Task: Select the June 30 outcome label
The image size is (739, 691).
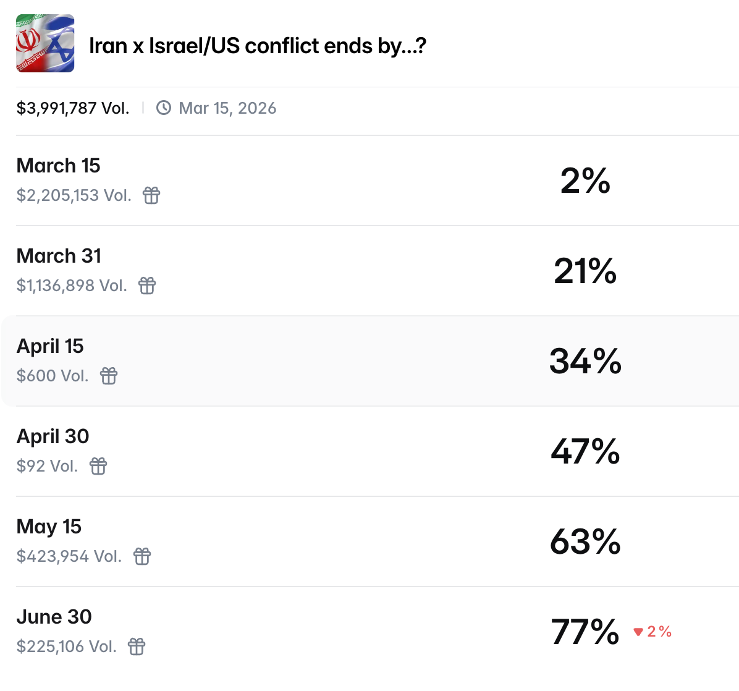Action: [54, 617]
